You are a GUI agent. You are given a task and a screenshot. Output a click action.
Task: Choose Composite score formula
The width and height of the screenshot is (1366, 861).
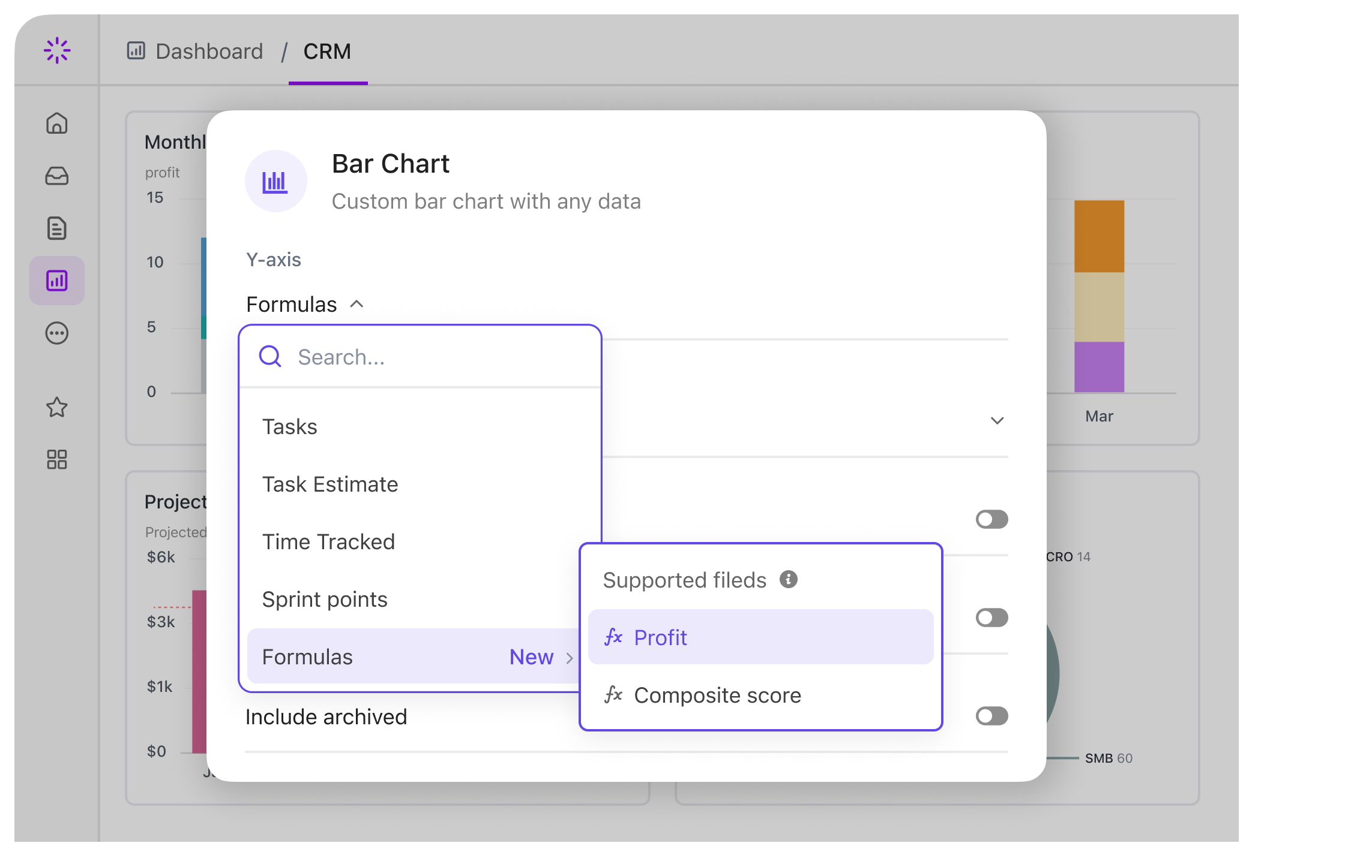[x=717, y=696]
